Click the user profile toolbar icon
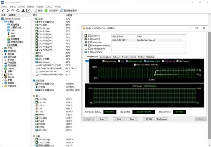This screenshot has height=147, width=211. click(x=23, y=11)
